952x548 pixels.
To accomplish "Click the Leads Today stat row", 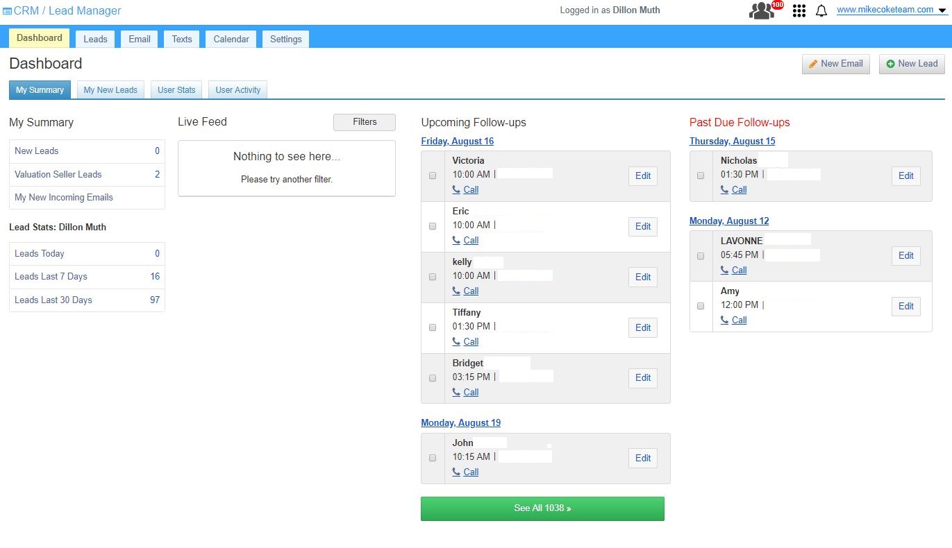I will [87, 254].
